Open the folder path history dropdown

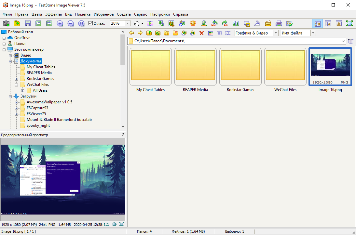(343, 41)
